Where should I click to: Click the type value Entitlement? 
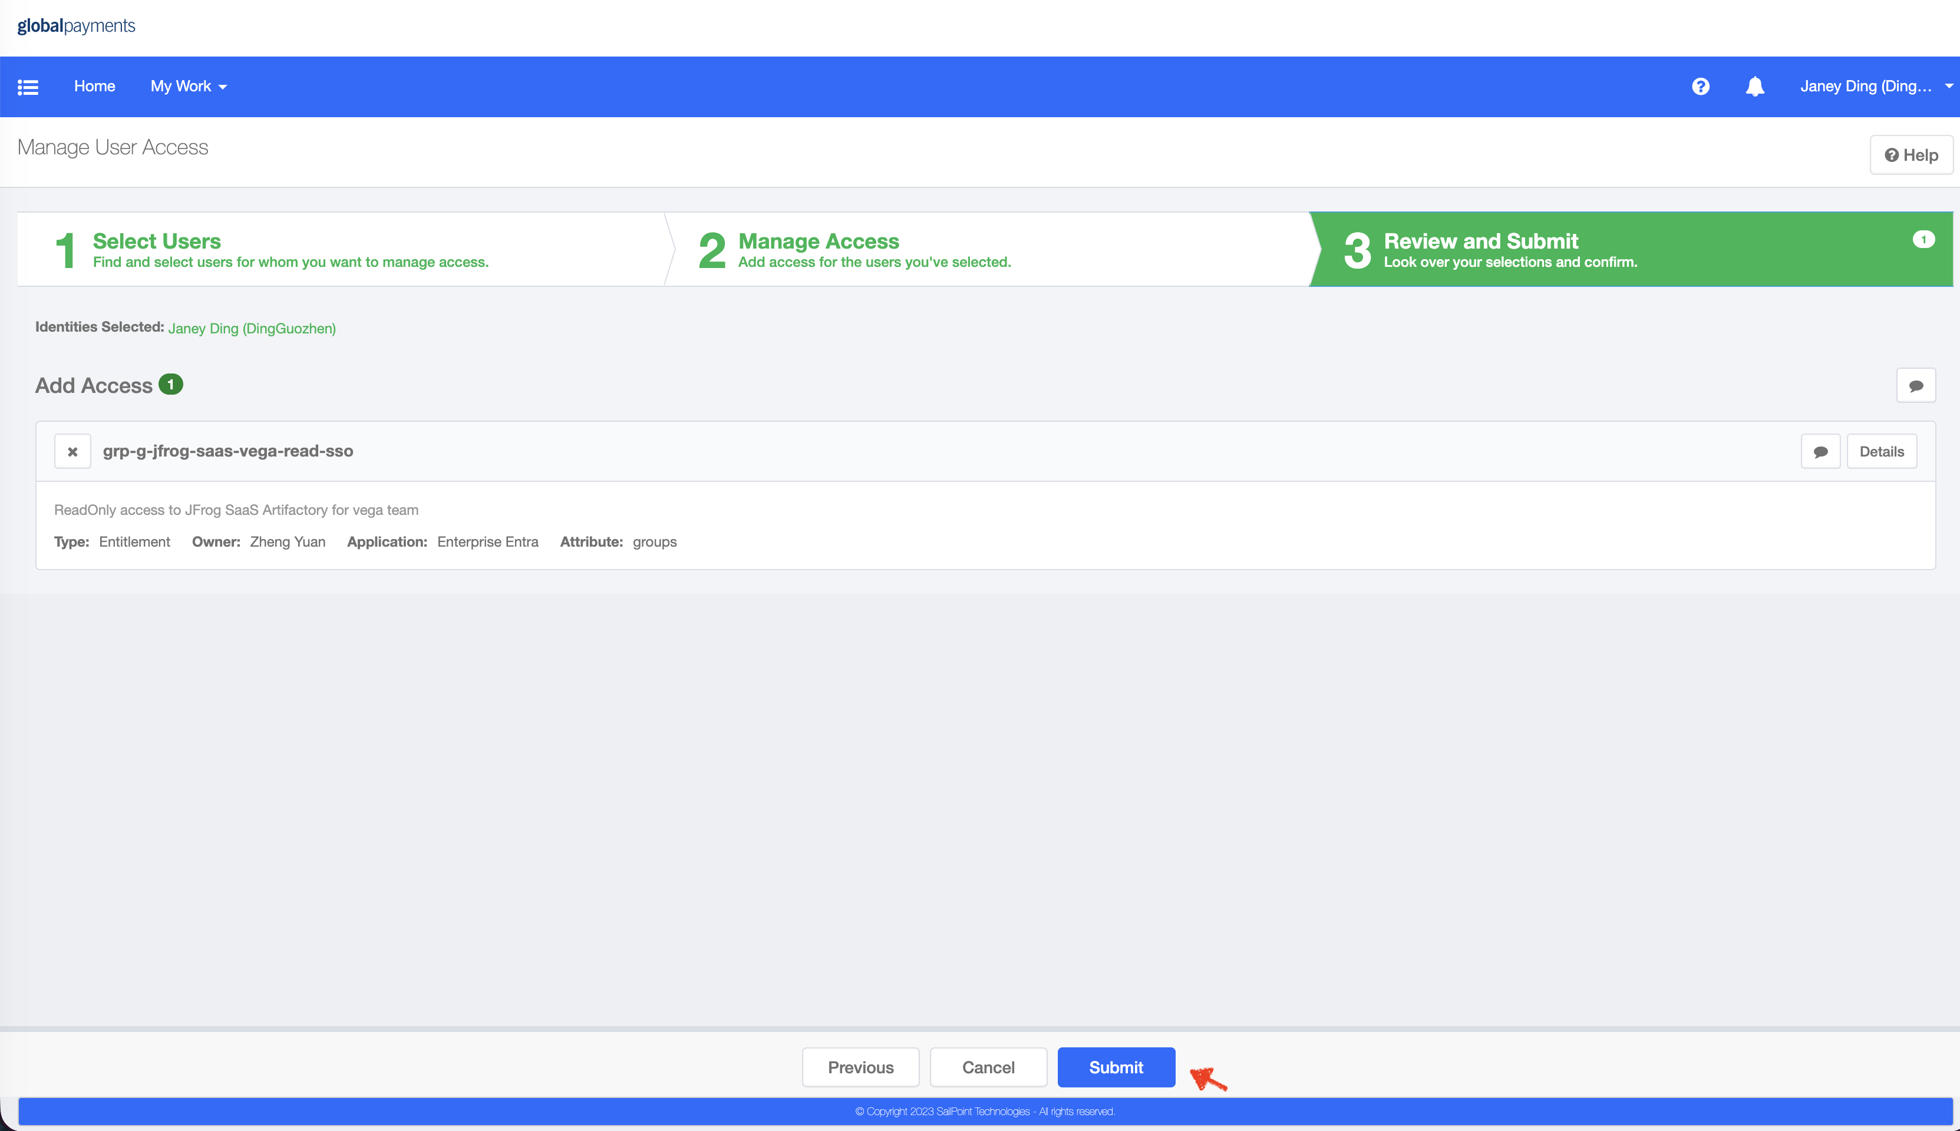pos(134,542)
